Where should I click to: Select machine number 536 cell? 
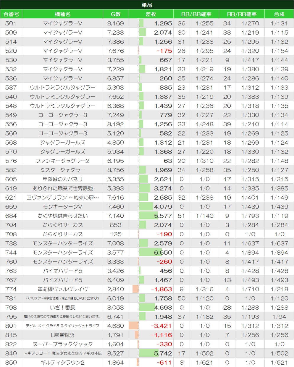click(x=11, y=78)
